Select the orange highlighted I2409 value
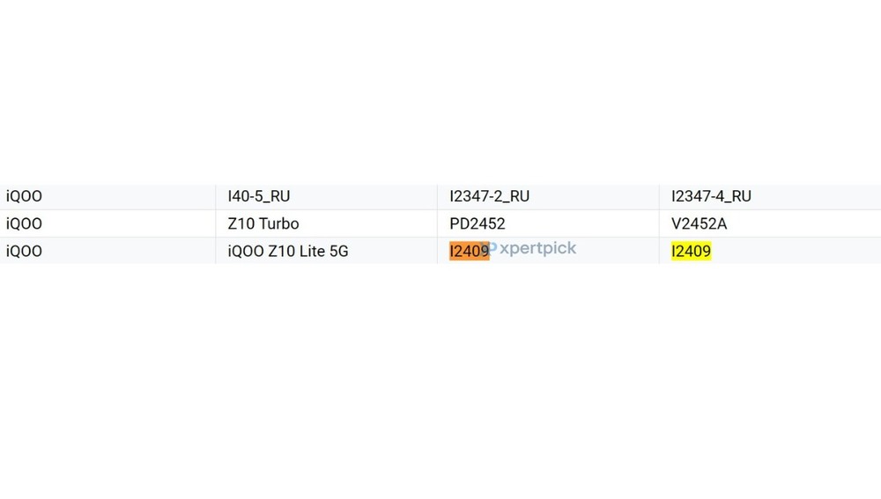This screenshot has width=881, height=499. click(x=470, y=251)
